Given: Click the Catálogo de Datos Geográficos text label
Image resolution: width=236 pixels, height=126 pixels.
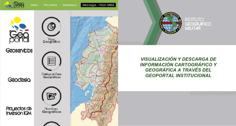Looking at the screenshot, I should pyautogui.click(x=52, y=76).
